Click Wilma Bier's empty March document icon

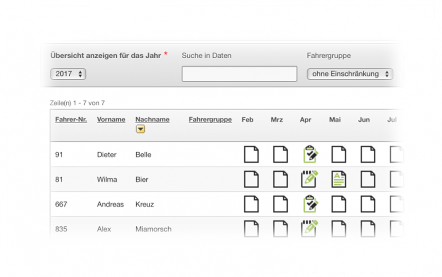point(280,179)
